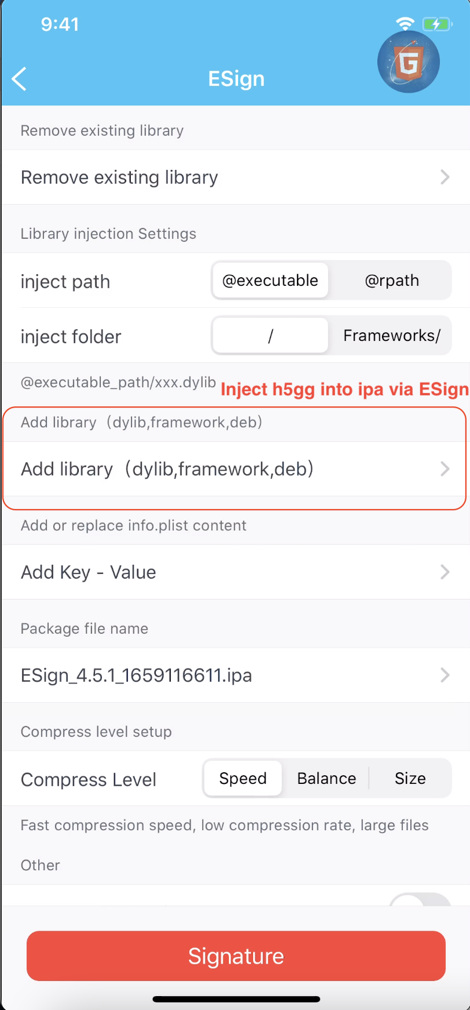Open the package file name chevron
The image size is (470, 1010).
pyautogui.click(x=445, y=675)
